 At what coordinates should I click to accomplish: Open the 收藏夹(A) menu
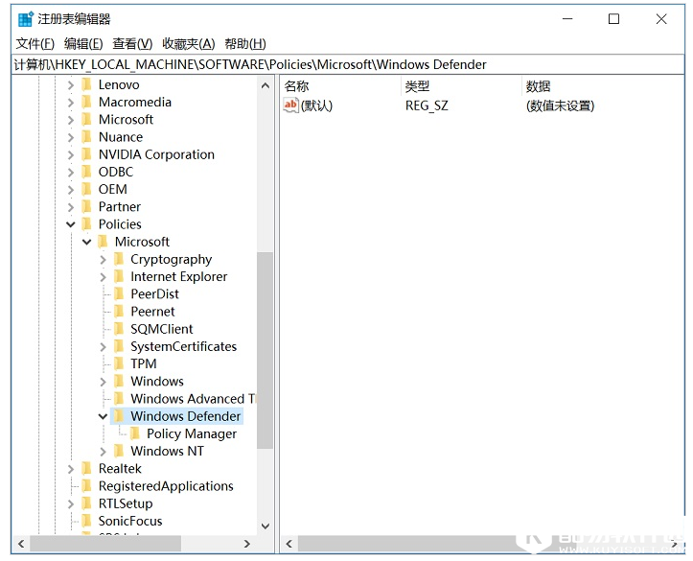pyautogui.click(x=189, y=43)
